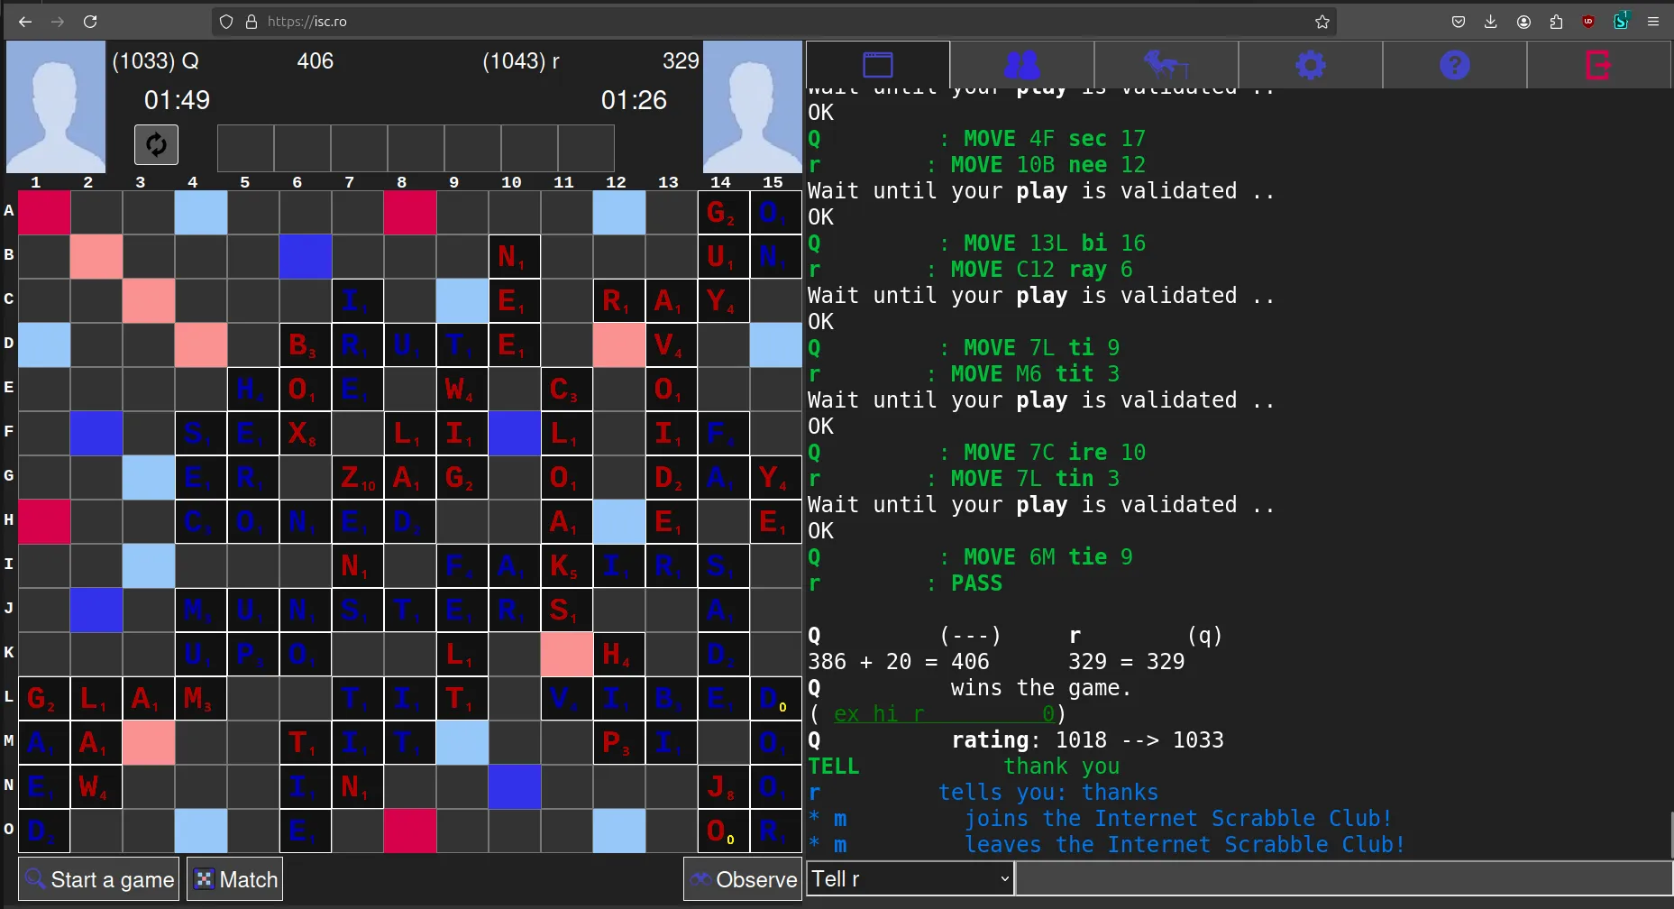Open the settings gear tab
This screenshot has width=1674, height=909.
(1310, 65)
